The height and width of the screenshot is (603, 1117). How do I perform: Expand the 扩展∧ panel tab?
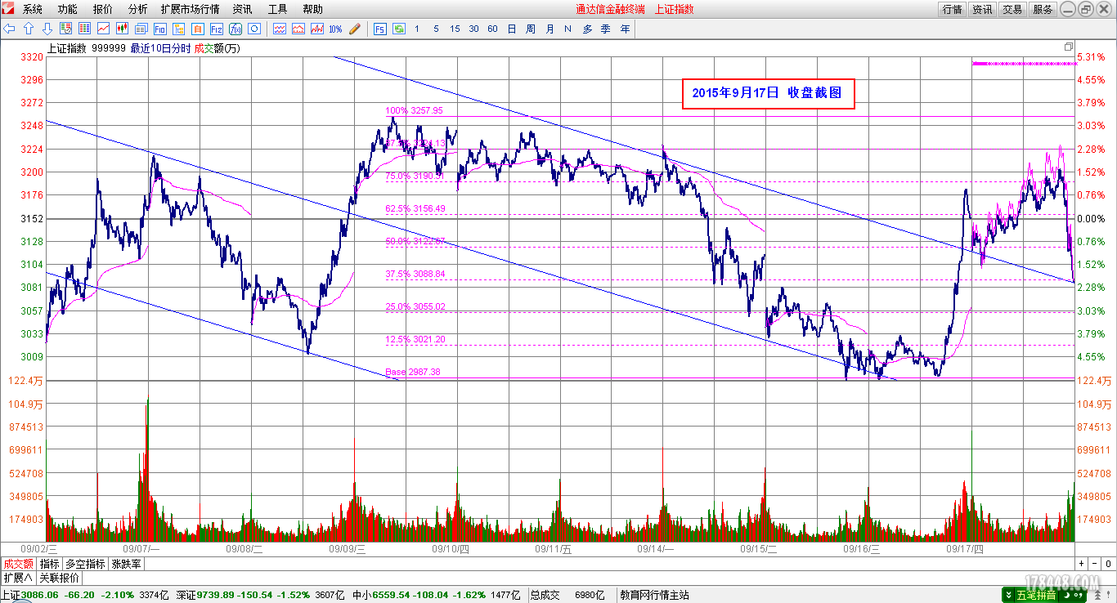pyautogui.click(x=18, y=578)
